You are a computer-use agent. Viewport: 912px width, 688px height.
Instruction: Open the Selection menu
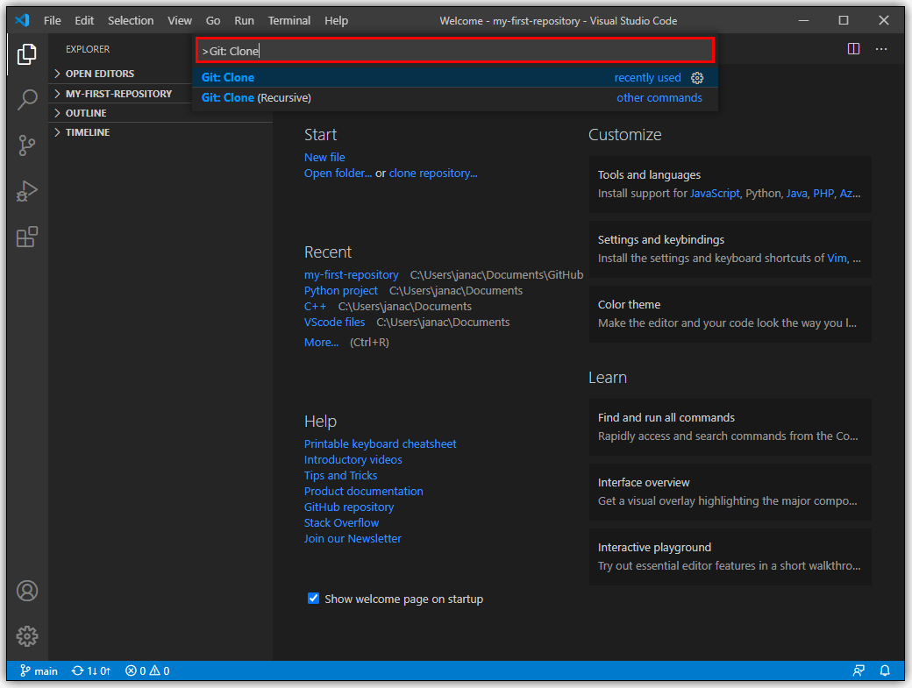131,20
